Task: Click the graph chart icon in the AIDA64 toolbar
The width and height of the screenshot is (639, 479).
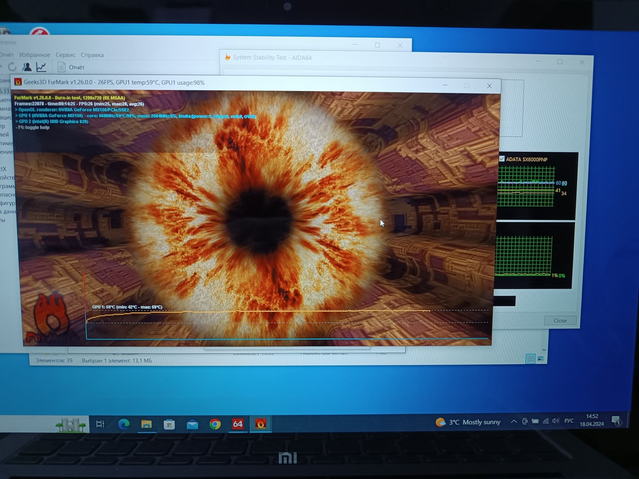Action: coord(41,67)
